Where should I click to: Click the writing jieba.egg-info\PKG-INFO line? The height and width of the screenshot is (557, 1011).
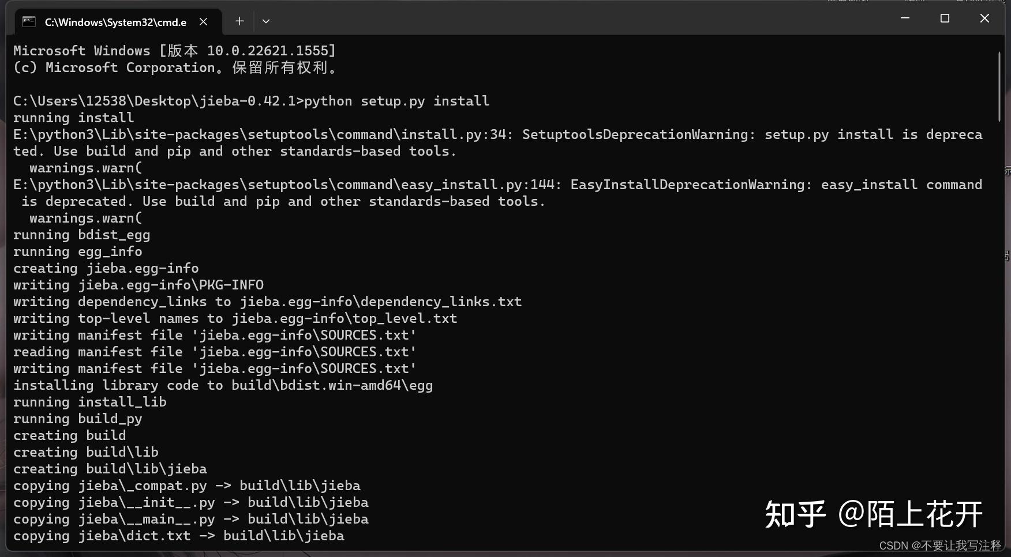(x=138, y=284)
